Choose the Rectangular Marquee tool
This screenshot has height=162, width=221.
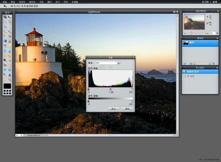pyautogui.click(x=5, y=21)
